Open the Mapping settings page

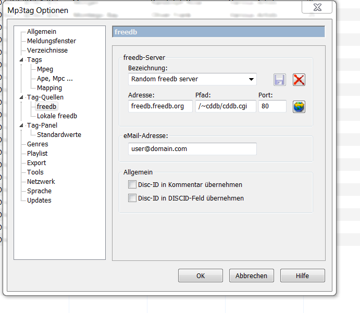coord(49,88)
